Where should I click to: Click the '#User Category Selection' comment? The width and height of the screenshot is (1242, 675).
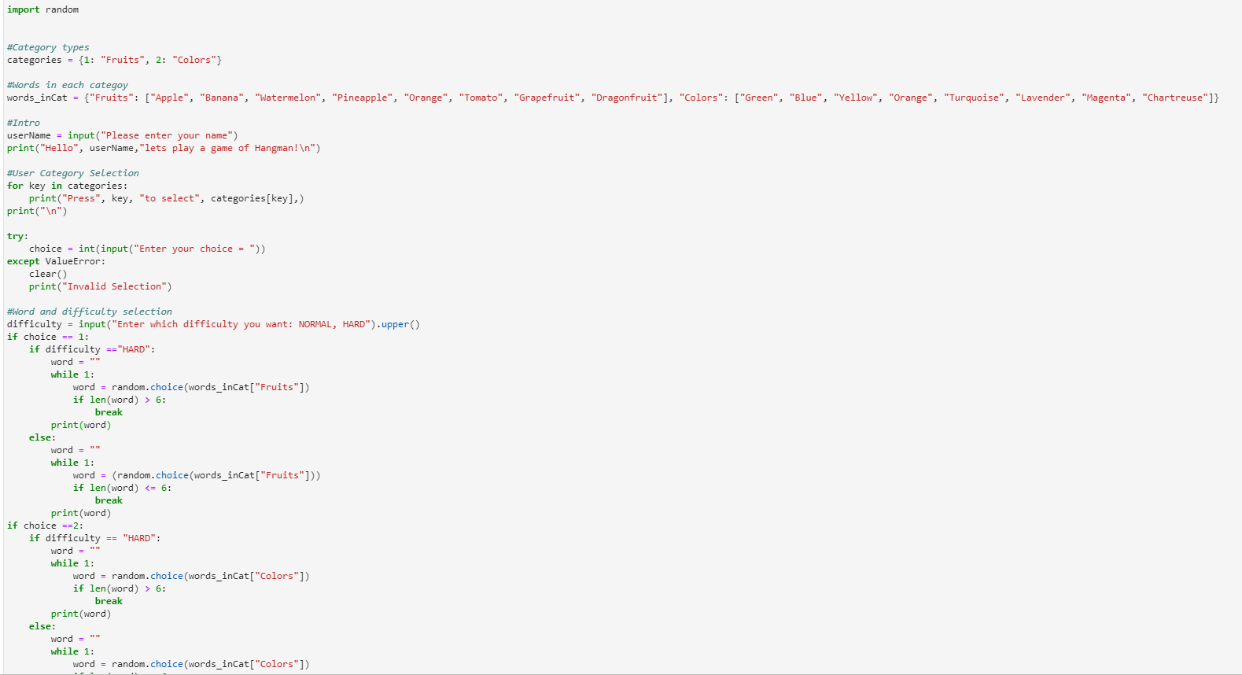(x=73, y=173)
